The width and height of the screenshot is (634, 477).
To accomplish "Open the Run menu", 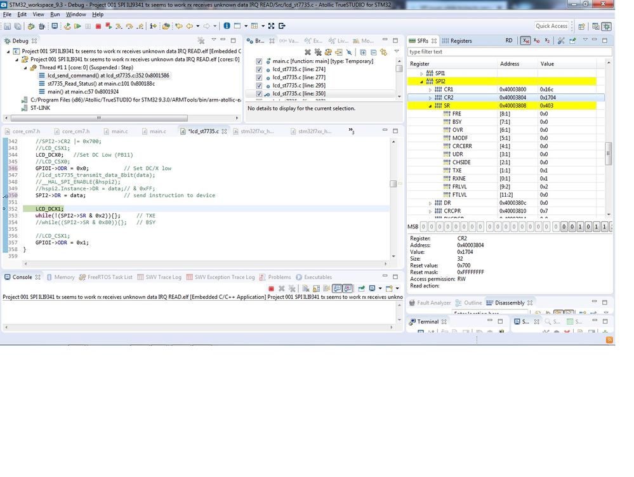I will tap(55, 14).
